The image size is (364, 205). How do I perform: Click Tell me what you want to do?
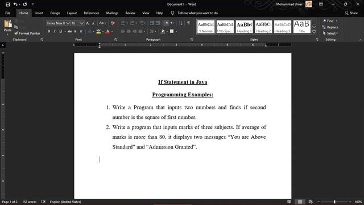pyautogui.click(x=197, y=13)
